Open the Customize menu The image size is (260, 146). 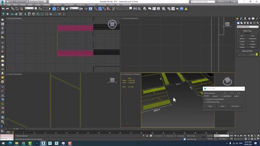point(91,5)
